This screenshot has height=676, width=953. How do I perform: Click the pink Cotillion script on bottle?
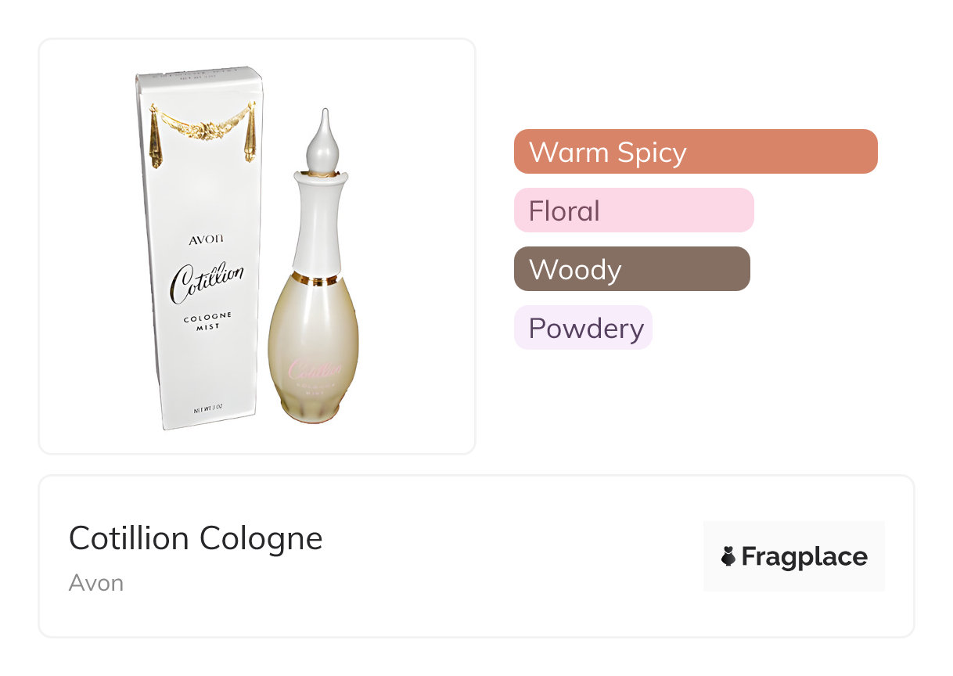(314, 369)
